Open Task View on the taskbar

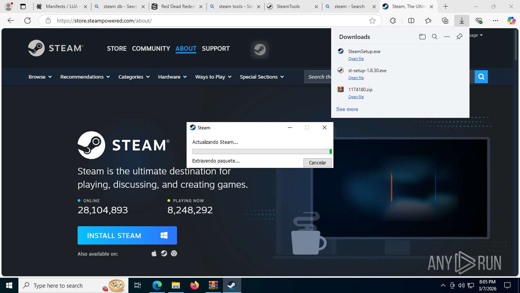point(138,285)
